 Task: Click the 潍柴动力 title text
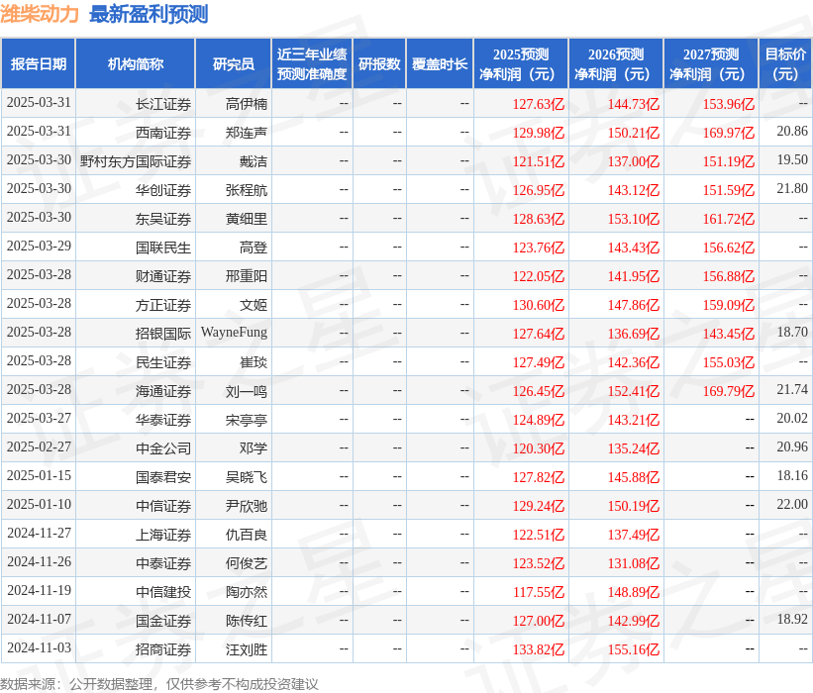(40, 14)
